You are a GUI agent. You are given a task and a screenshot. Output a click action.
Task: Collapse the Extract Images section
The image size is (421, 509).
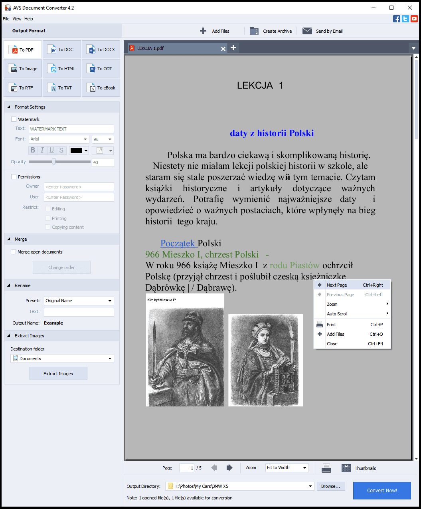[8, 335]
